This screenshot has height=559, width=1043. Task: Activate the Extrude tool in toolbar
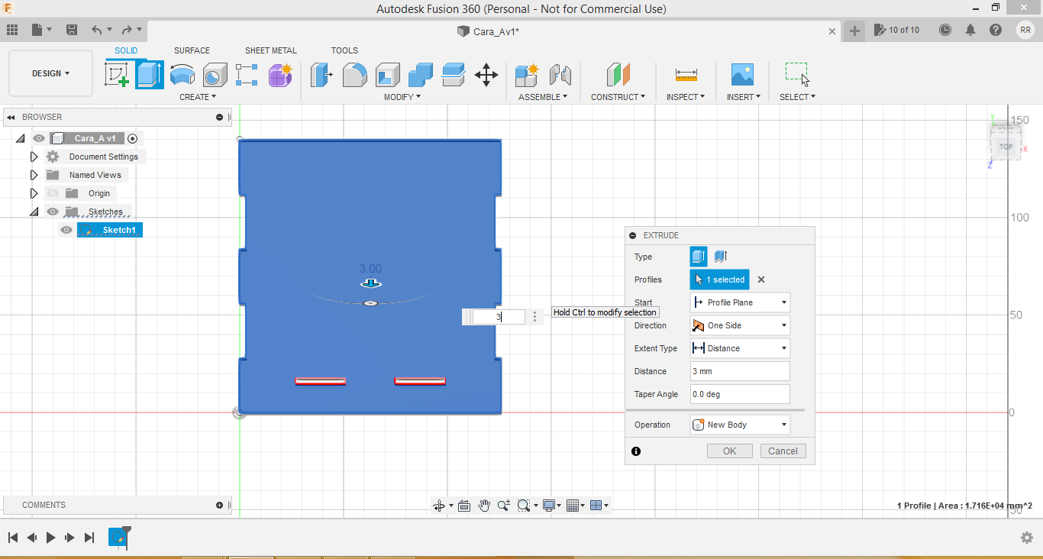pyautogui.click(x=150, y=75)
